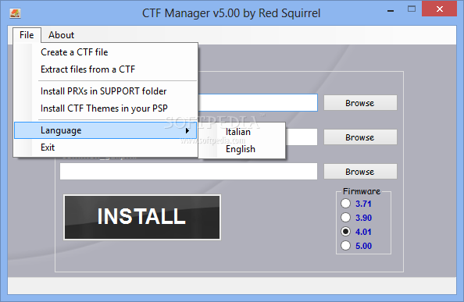This screenshot has width=464, height=302.
Task: Open the About menu
Action: click(x=61, y=35)
